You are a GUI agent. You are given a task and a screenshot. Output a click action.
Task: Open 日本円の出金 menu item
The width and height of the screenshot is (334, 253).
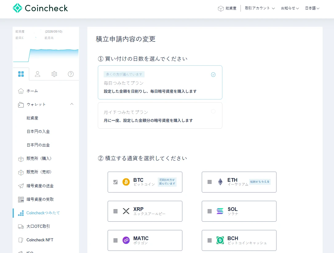[x=38, y=145]
